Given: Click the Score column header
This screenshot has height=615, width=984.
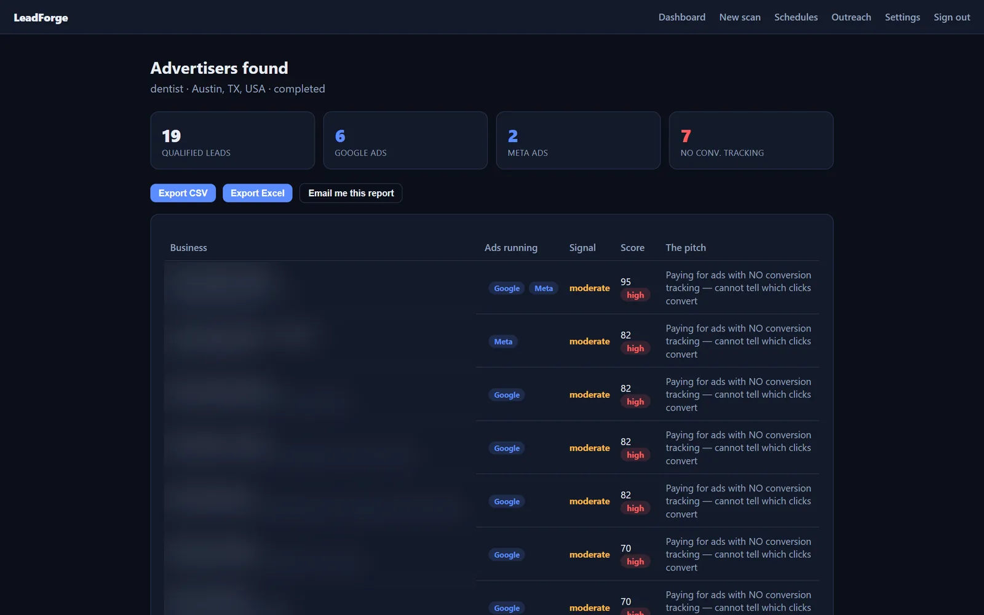Looking at the screenshot, I should tap(632, 248).
